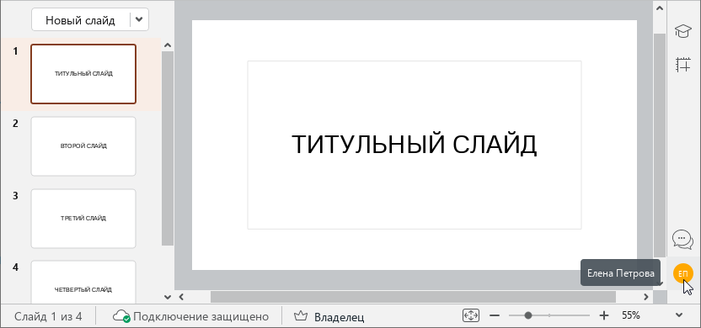Click the slide panel scroll-down arrow
The width and height of the screenshot is (701, 328).
[168, 296]
